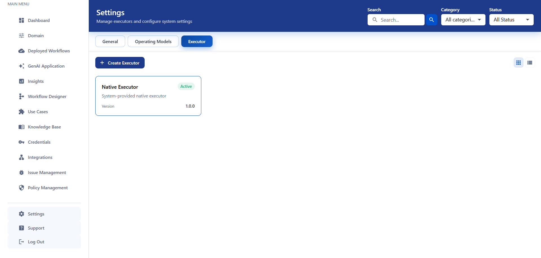The height and width of the screenshot is (258, 541).
Task: Select the Workflow Designer icon
Action: [x=21, y=96]
